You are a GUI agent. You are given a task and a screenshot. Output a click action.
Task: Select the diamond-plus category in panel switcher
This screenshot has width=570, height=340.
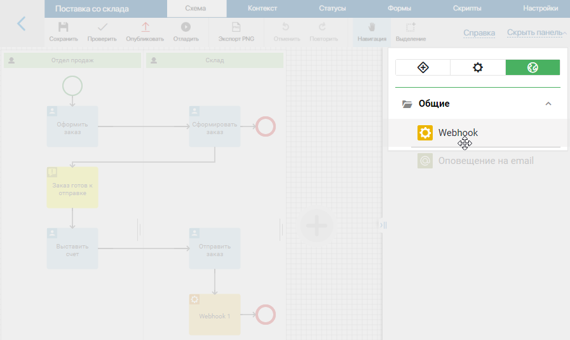coord(423,67)
